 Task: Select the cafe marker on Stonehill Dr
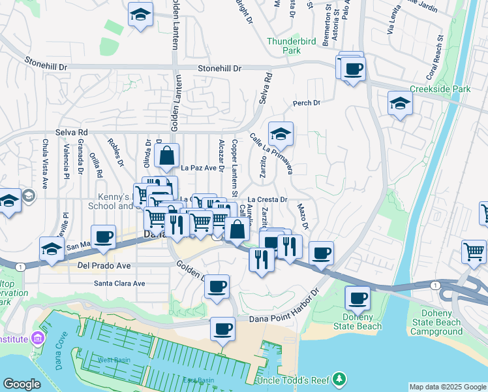353,70
